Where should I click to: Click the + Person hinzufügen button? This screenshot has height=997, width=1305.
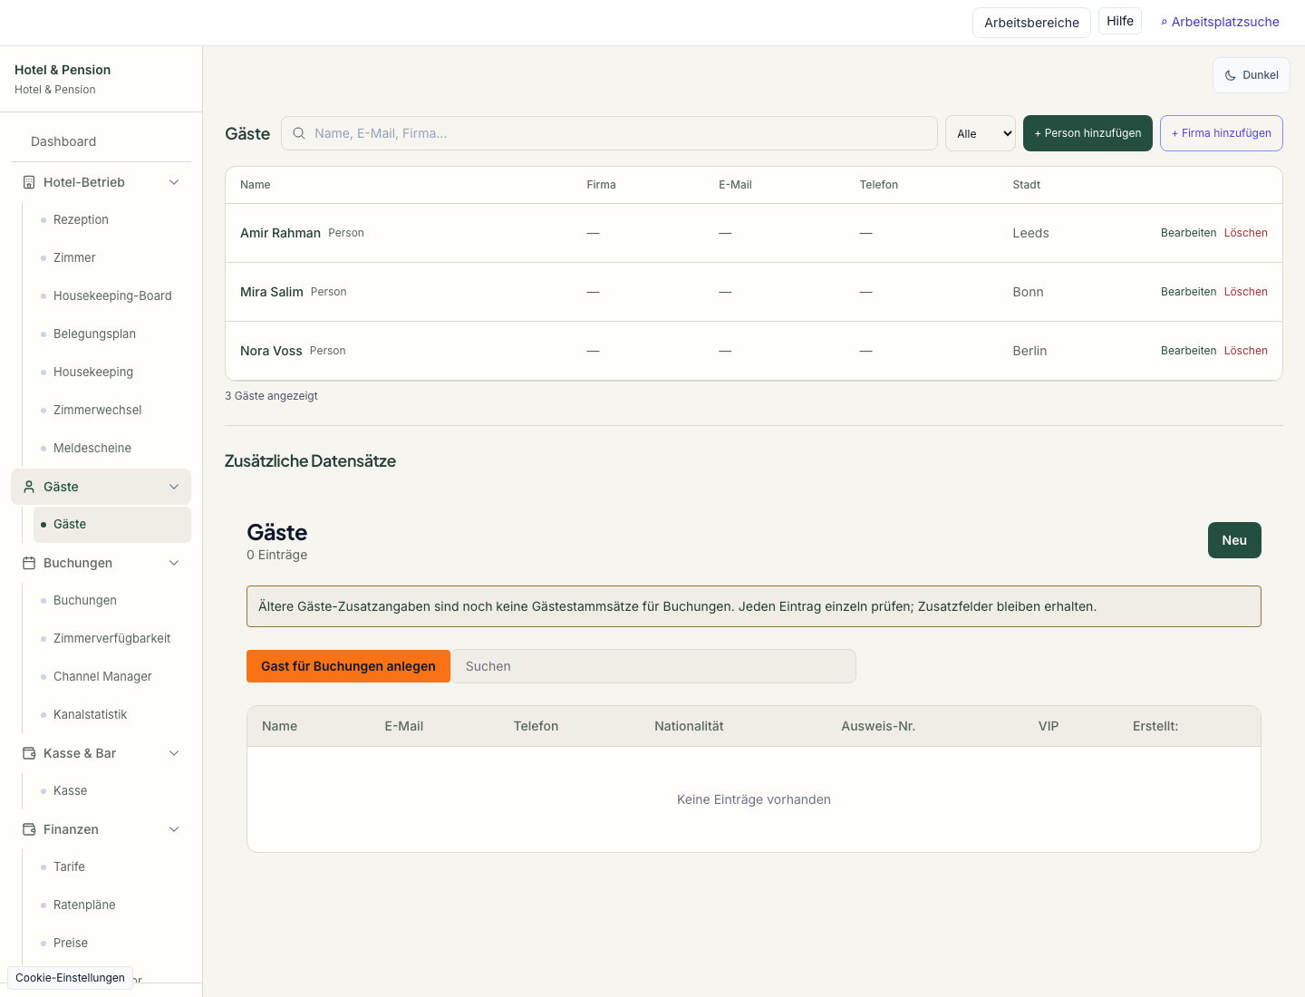click(1087, 133)
